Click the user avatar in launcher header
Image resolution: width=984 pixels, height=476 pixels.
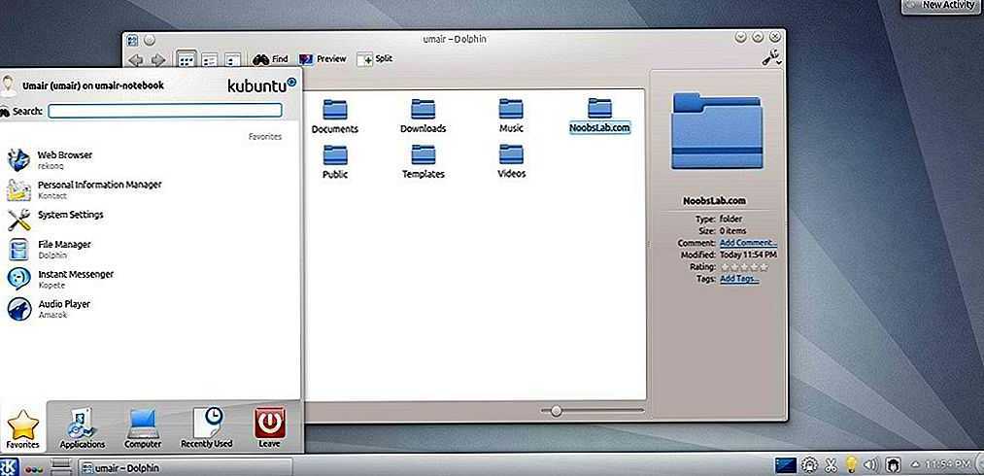(x=8, y=86)
